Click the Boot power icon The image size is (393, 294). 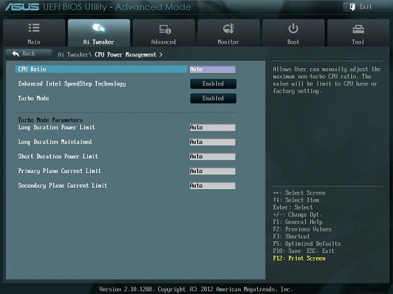pos(293,28)
